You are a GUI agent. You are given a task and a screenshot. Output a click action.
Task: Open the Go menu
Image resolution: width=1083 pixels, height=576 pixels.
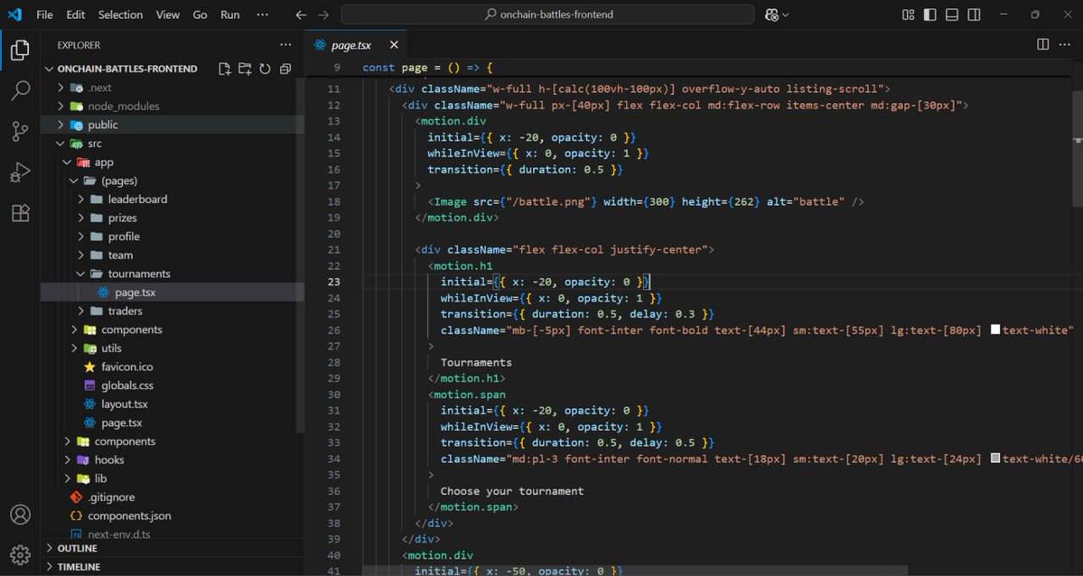200,14
